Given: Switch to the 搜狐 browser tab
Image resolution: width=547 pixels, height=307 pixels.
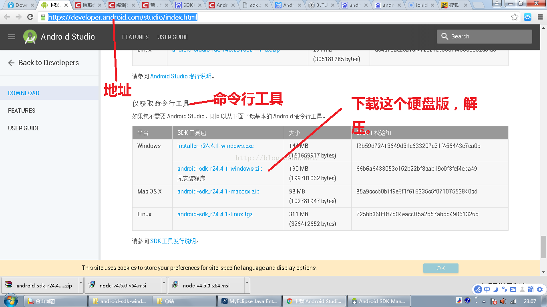Looking at the screenshot, I should click(x=454, y=5).
